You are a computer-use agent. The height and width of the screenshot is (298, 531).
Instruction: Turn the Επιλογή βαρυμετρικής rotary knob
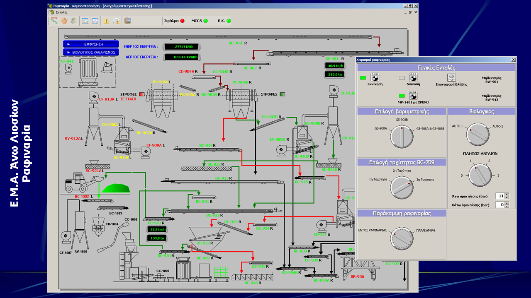click(x=401, y=137)
